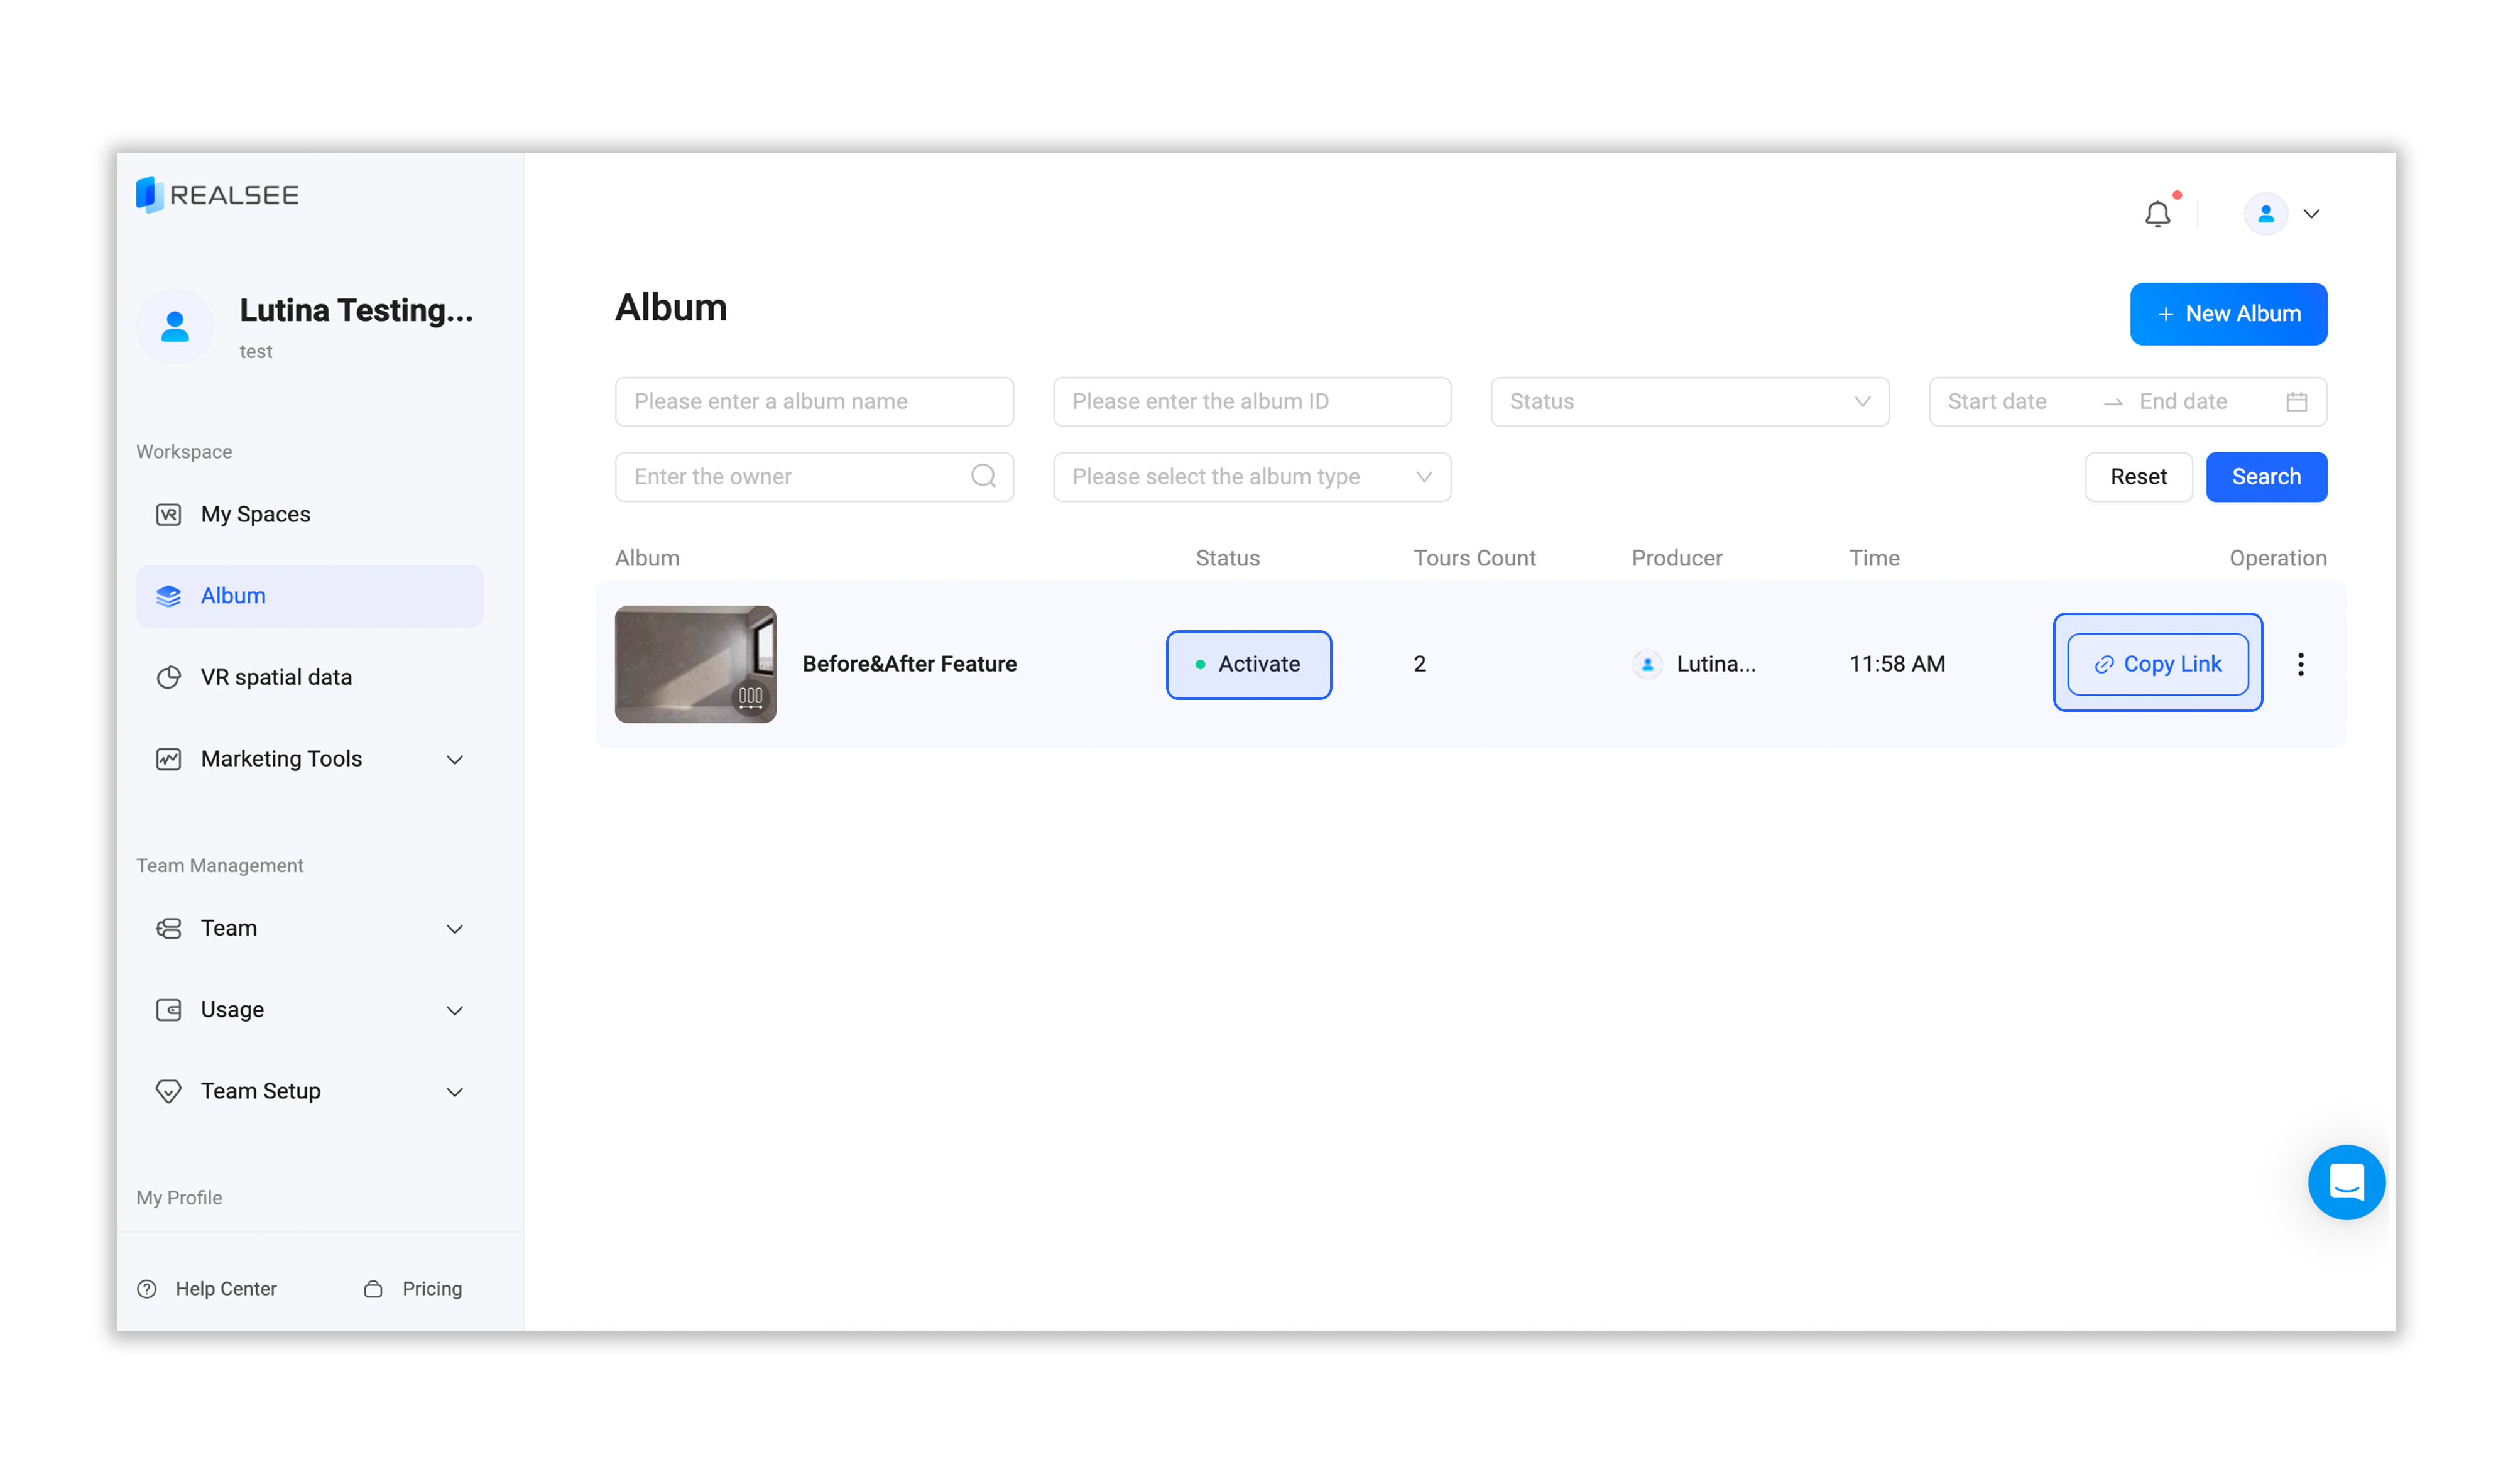
Task: Click Copy Link for Before&After Feature
Action: 2157,665
